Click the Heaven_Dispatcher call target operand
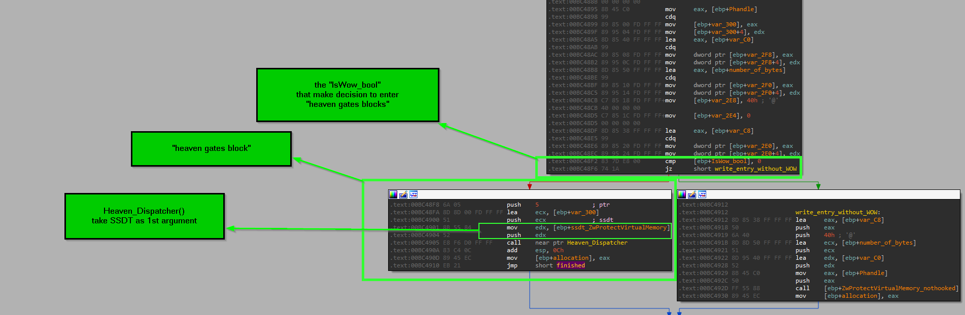 597,243
